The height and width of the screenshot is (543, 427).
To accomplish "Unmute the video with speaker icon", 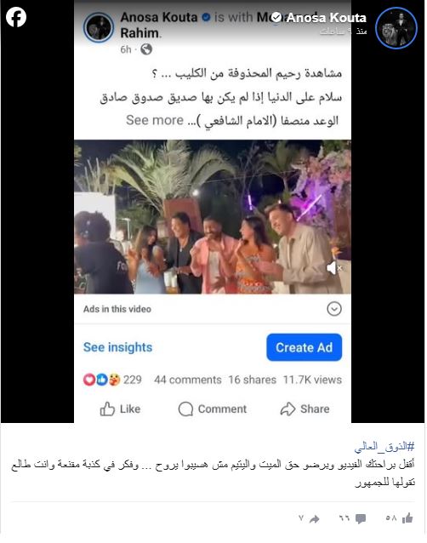I will (334, 268).
